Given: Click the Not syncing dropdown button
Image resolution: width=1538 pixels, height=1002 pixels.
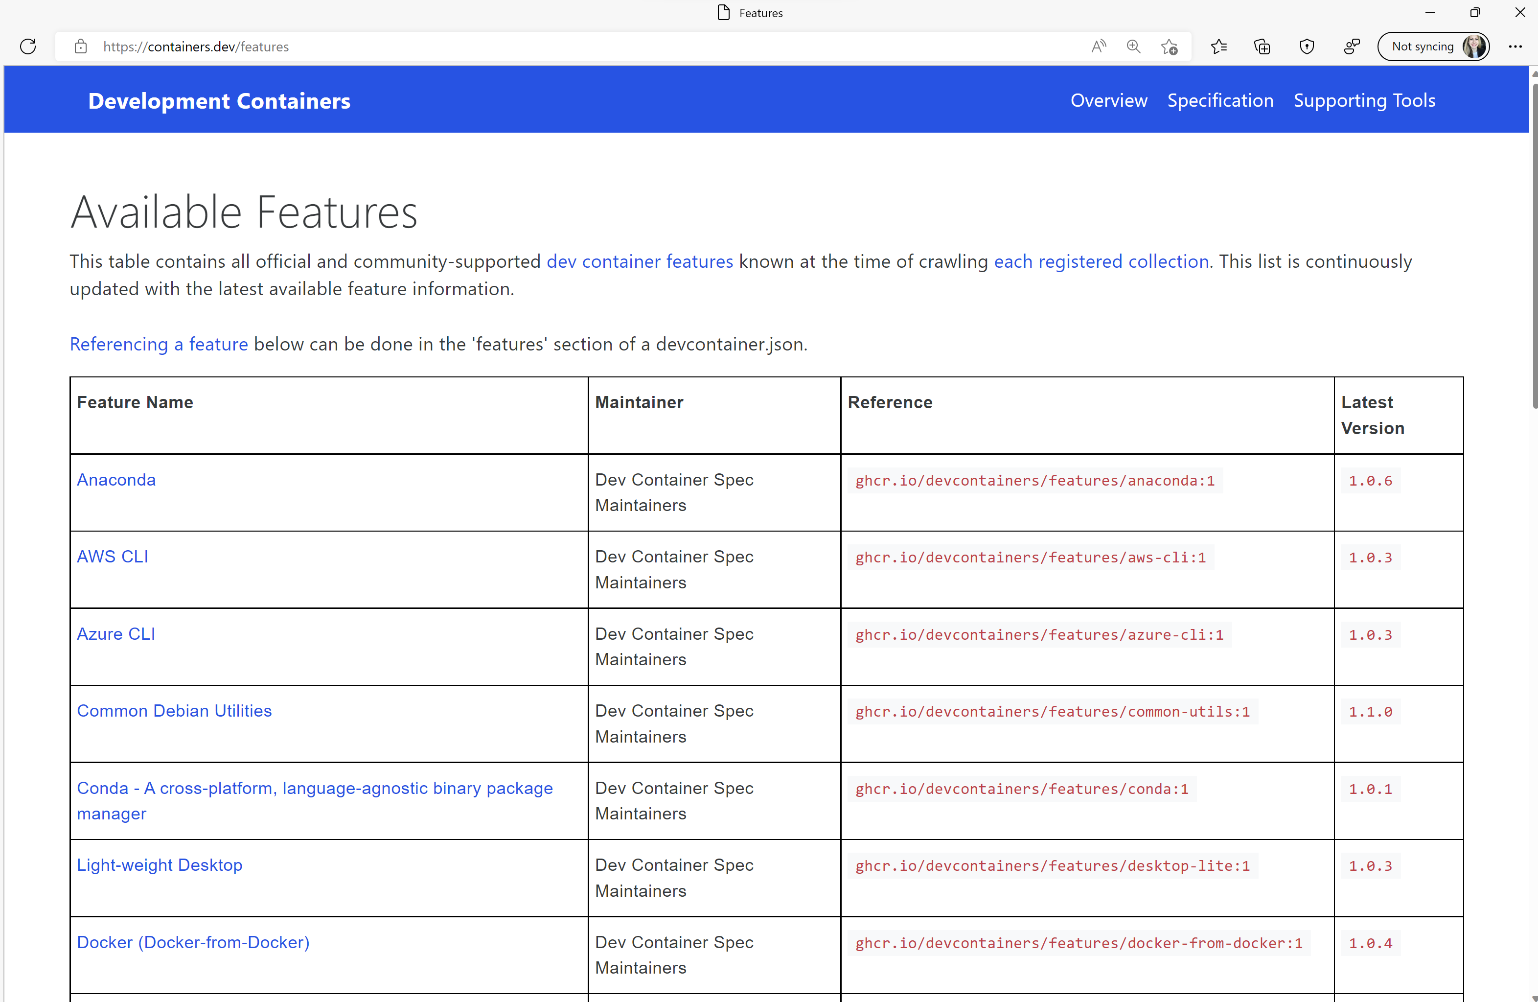Looking at the screenshot, I should click(1434, 46).
